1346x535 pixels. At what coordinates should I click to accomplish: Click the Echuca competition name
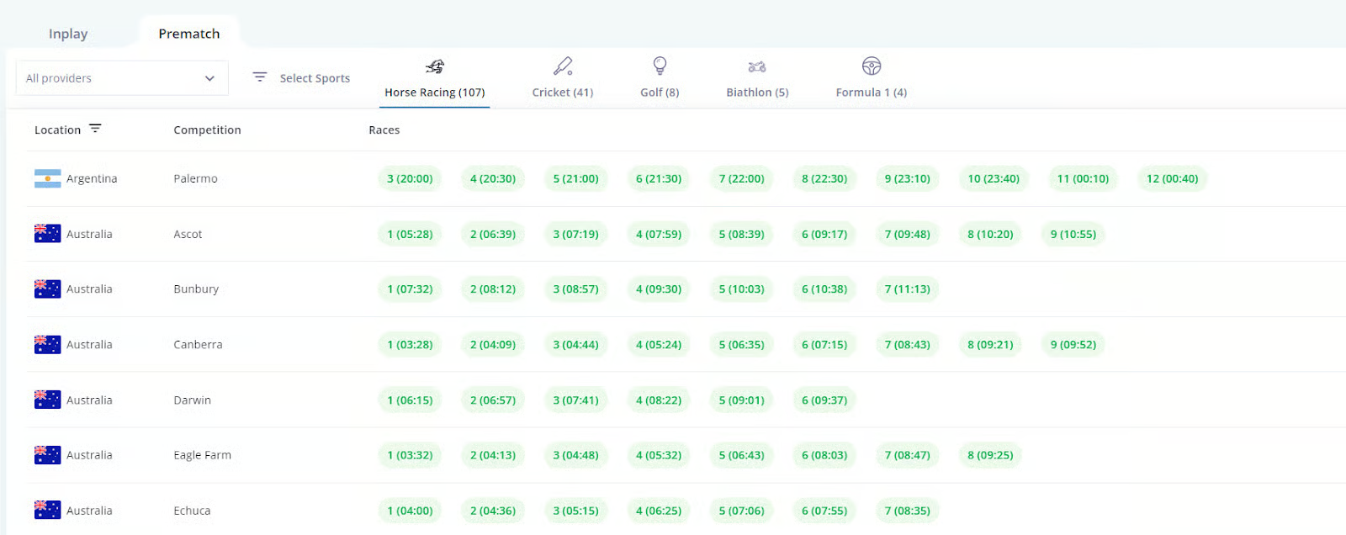tap(192, 511)
